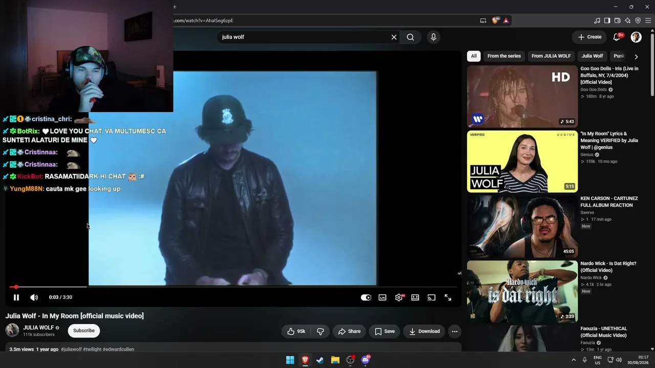Select the From JULIA WOLF chip
Viewport: 655px width, 368px height.
(x=551, y=56)
